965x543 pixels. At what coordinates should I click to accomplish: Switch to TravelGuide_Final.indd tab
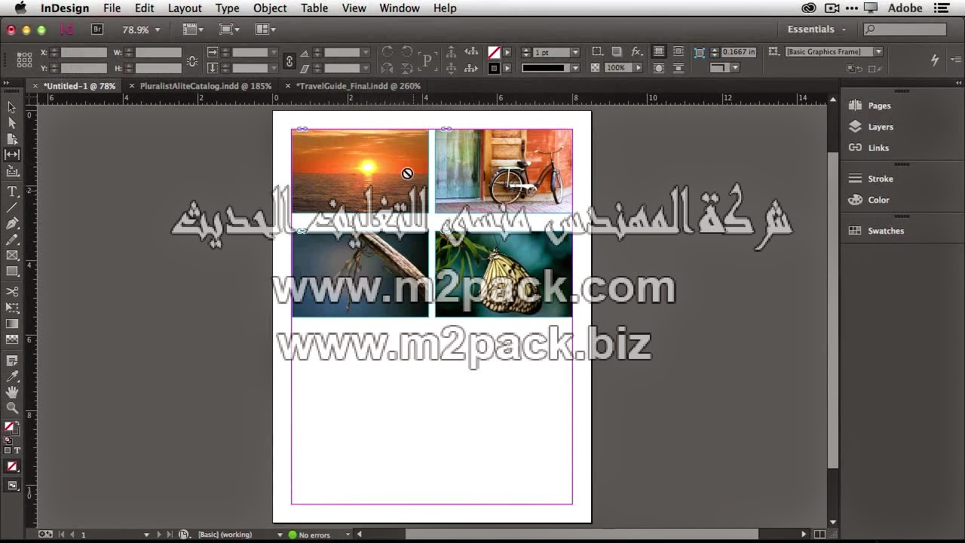coord(358,86)
